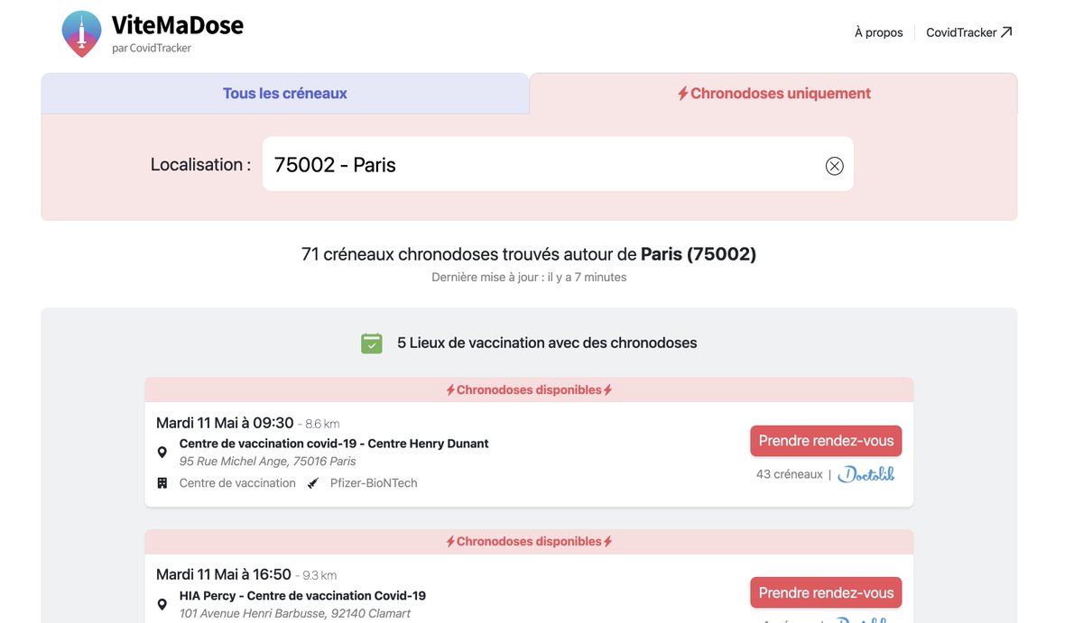Screen dimensions: 1083x623
Task: Click the Centre Henry Dunant centre name
Action: click(x=334, y=444)
